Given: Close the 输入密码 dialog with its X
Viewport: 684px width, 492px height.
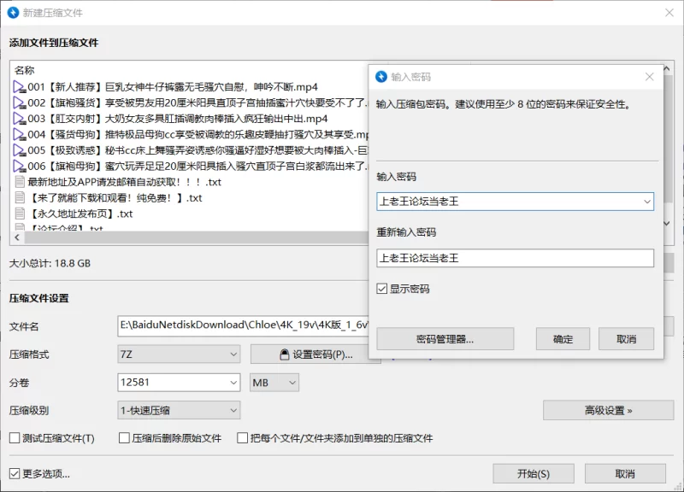Looking at the screenshot, I should pyautogui.click(x=650, y=77).
